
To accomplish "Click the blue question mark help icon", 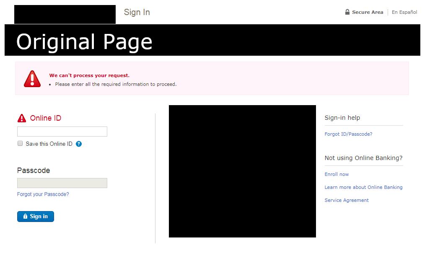I will click(x=78, y=144).
